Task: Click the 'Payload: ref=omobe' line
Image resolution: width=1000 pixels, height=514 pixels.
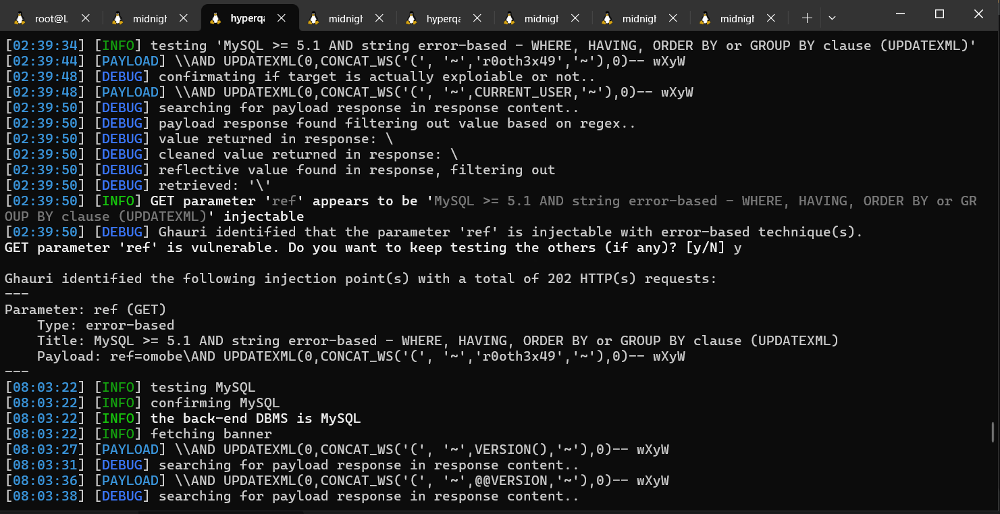Action: click(361, 357)
